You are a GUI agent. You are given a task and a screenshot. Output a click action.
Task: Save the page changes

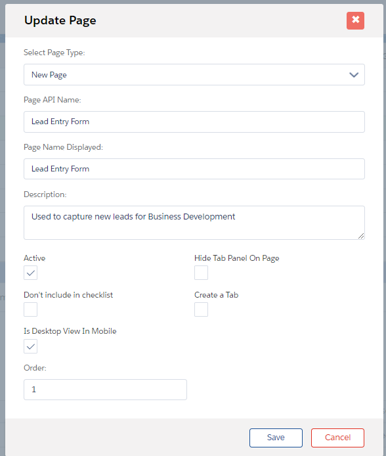[x=276, y=438]
